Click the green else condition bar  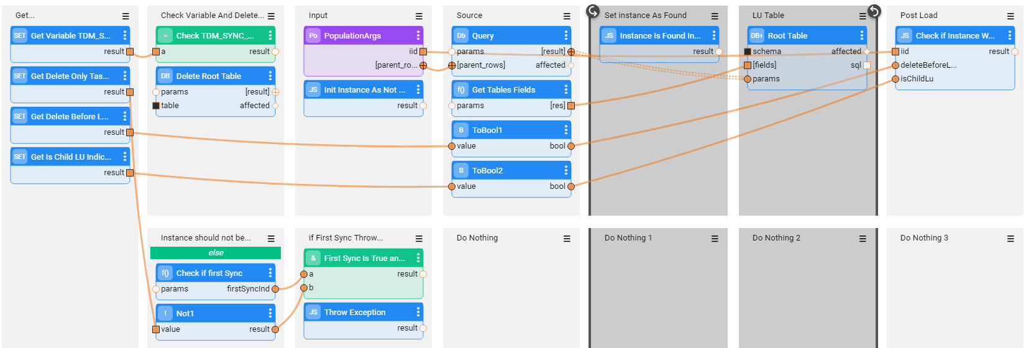[216, 253]
